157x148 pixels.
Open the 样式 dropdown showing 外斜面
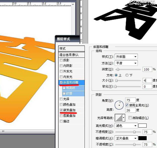126,56
